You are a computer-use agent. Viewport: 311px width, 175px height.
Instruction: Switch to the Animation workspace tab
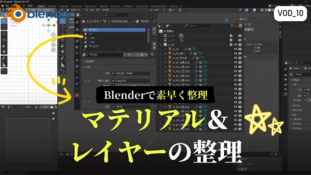coord(115,6)
